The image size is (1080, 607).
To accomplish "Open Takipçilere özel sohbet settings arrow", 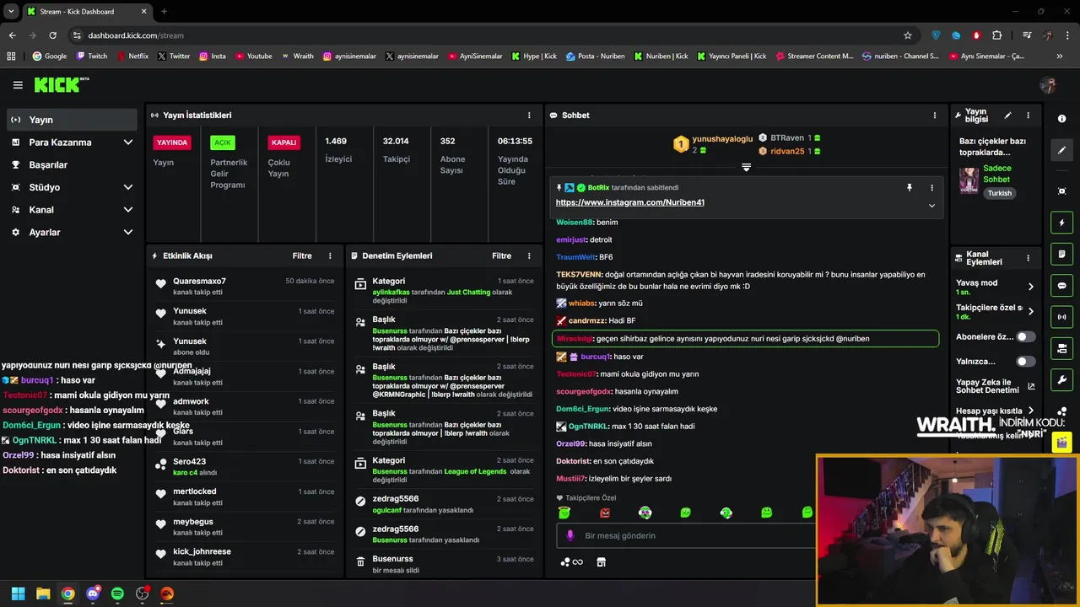I will [x=1030, y=311].
